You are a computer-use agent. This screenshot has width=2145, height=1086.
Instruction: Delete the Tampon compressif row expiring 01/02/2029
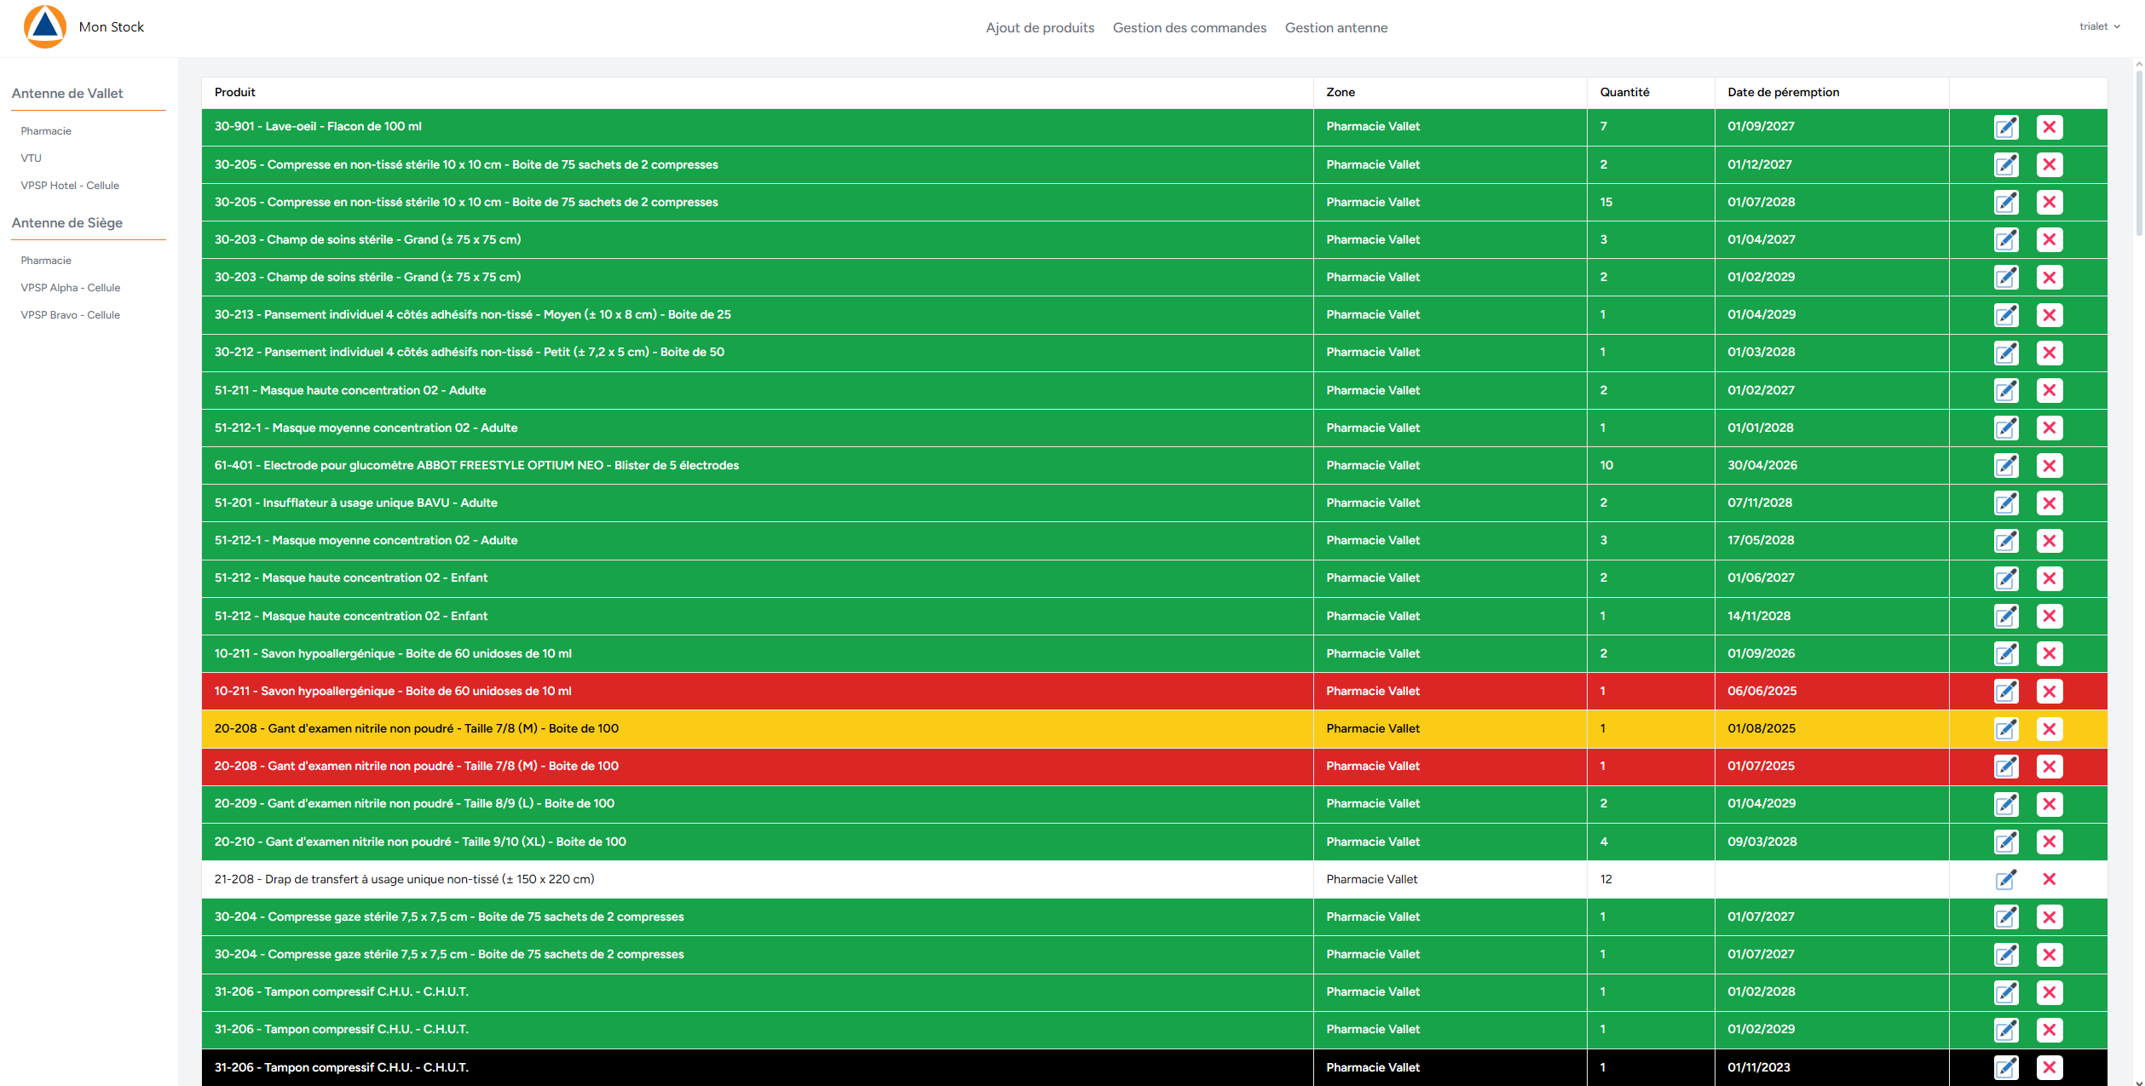tap(2049, 1030)
